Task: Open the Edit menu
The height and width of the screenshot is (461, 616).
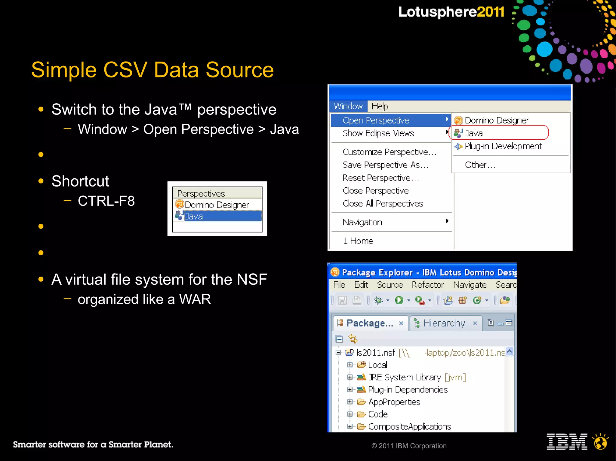Action: [x=361, y=285]
